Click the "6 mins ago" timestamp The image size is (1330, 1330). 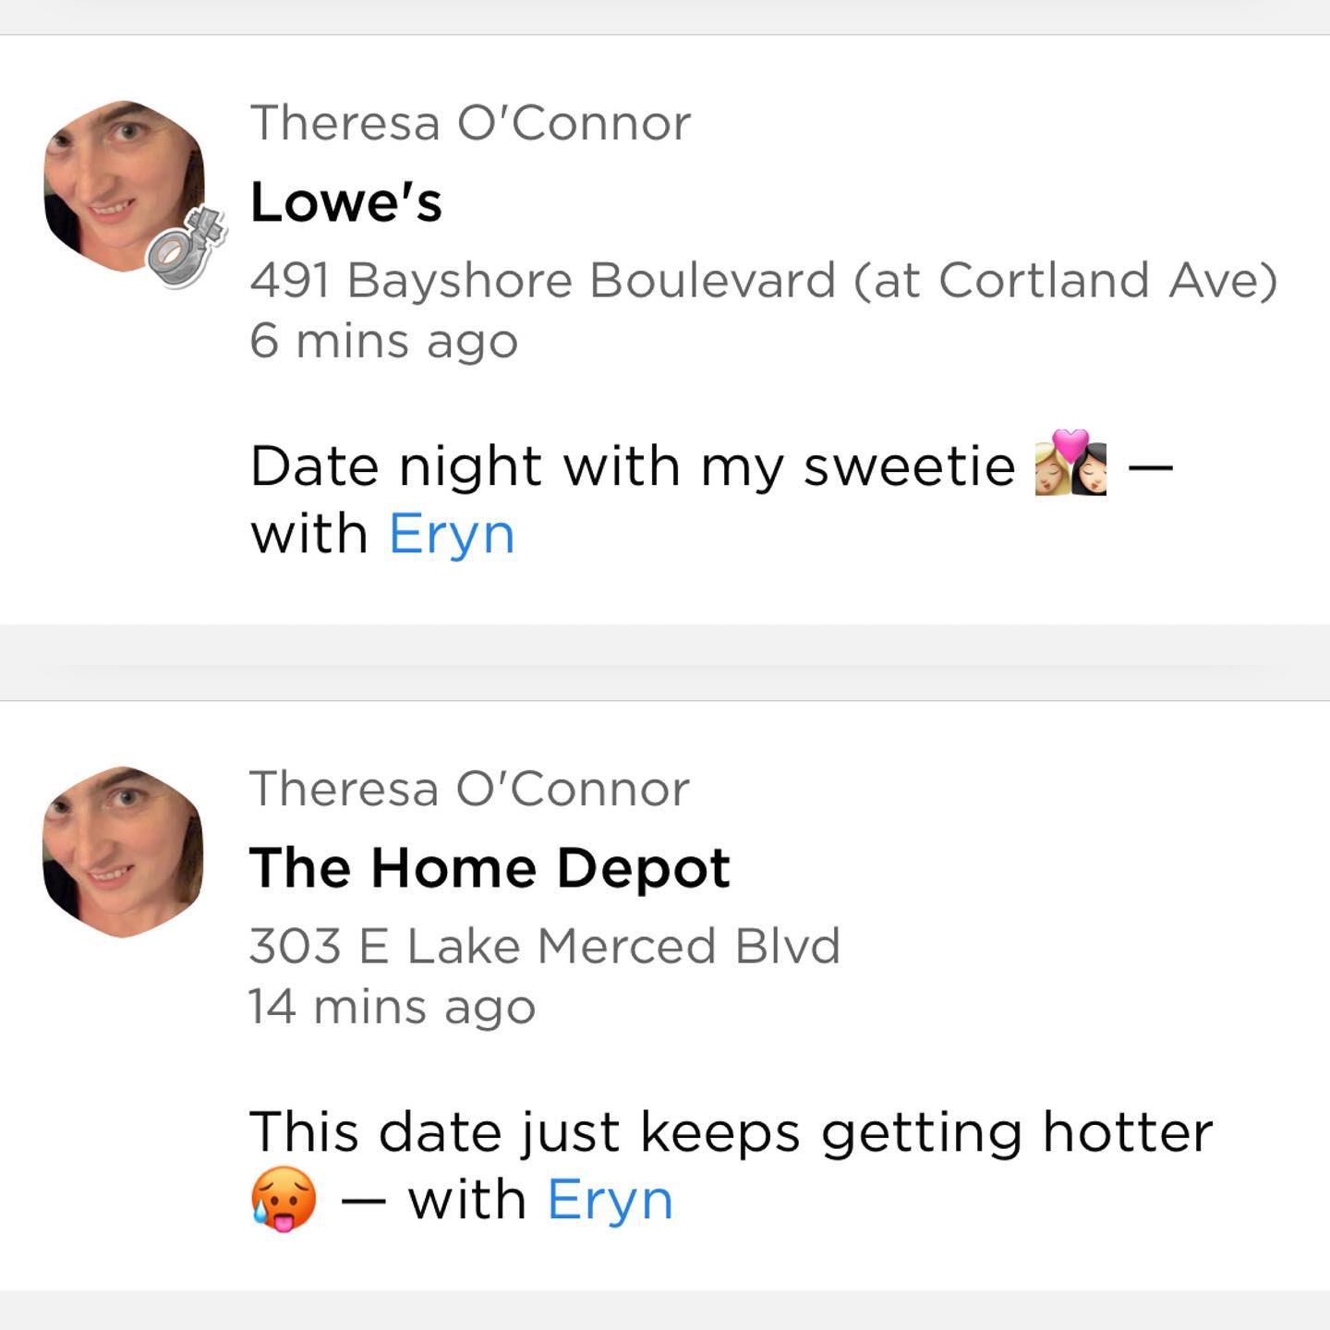click(x=383, y=341)
